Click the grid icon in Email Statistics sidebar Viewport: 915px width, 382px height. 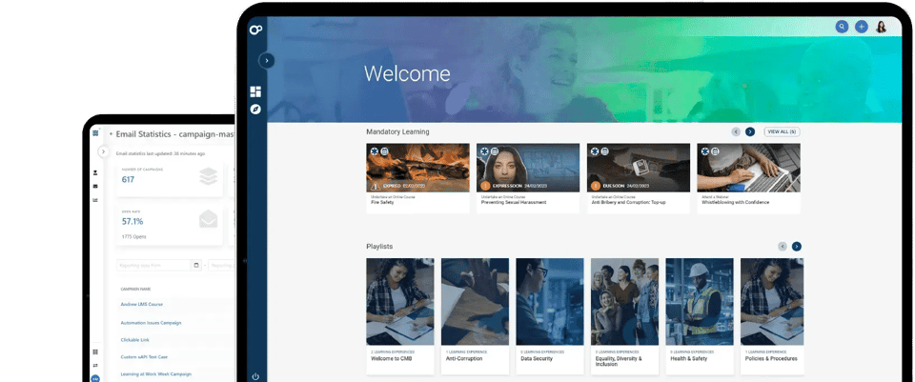[95, 352]
